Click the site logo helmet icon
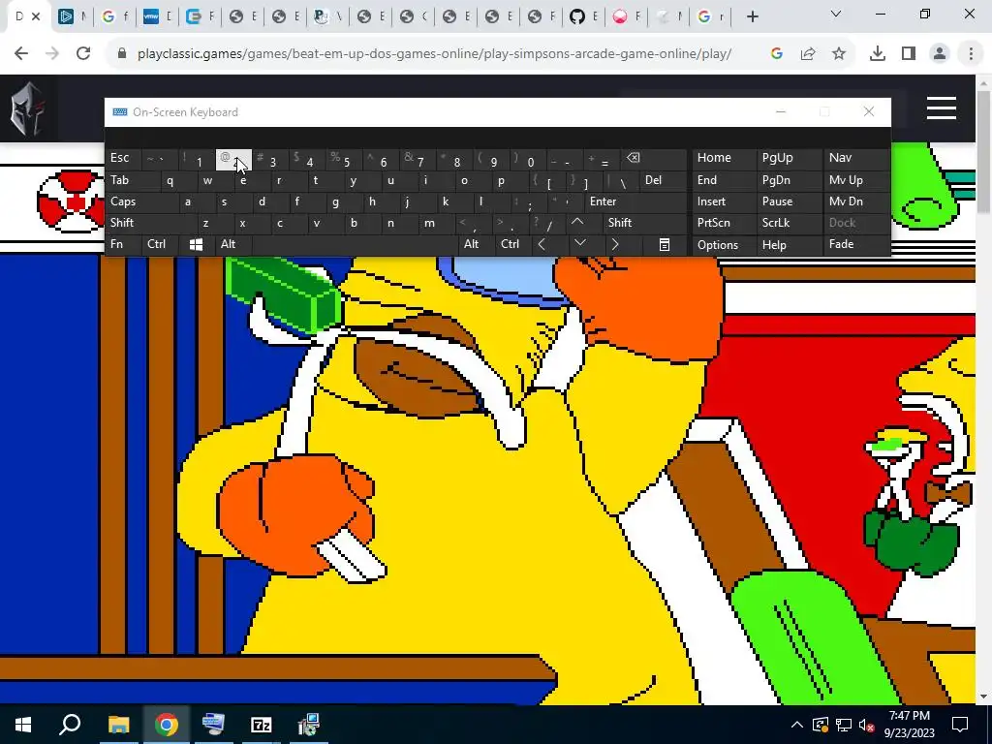This screenshot has width=992, height=744. tap(28, 108)
